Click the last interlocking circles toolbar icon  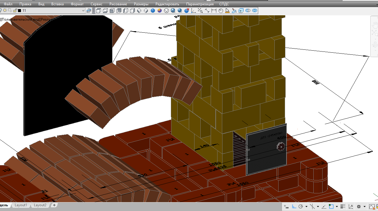click(254, 11)
